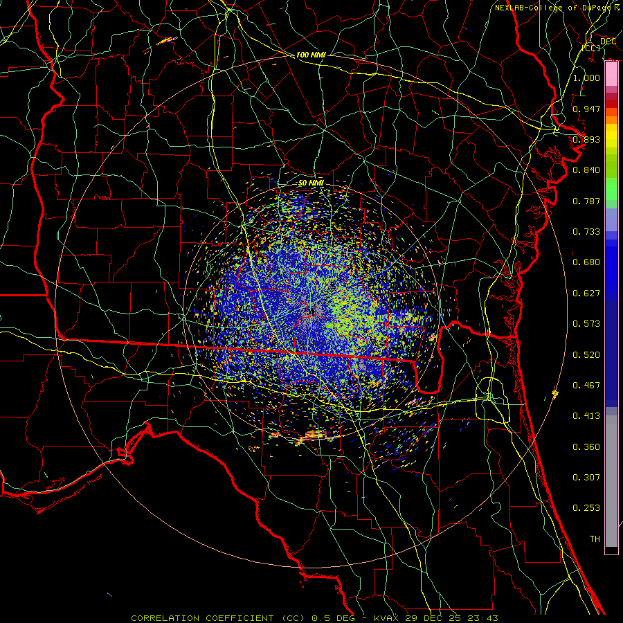Pick the orange swatch on the color bar

coord(611,120)
